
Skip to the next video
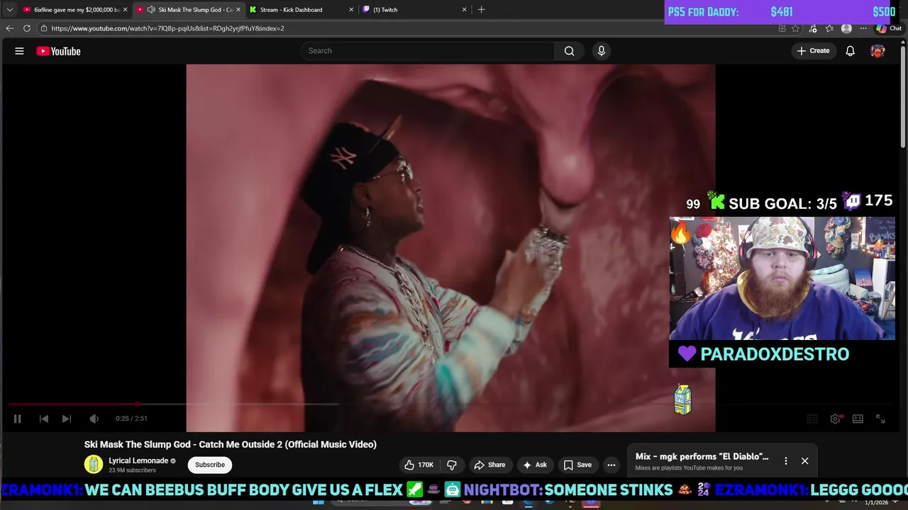66,419
